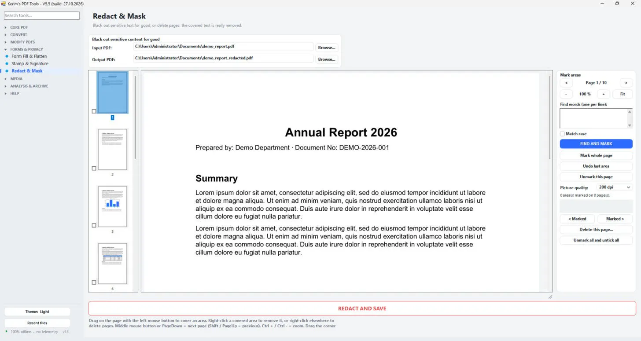641x341 pixels.
Task: Click the FIND AND MARK button
Action: coord(596,144)
